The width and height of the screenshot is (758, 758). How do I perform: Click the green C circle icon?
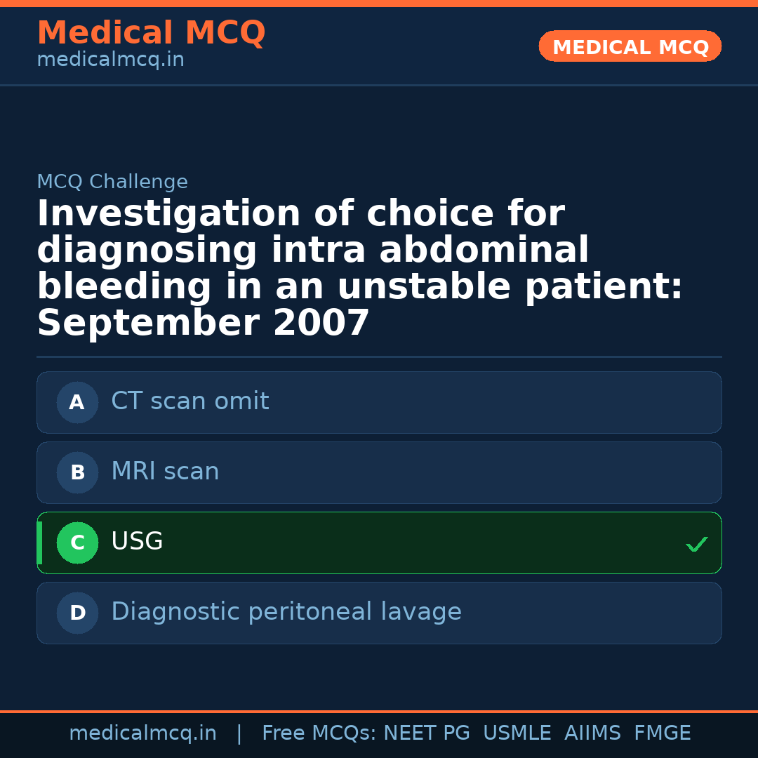tap(77, 543)
